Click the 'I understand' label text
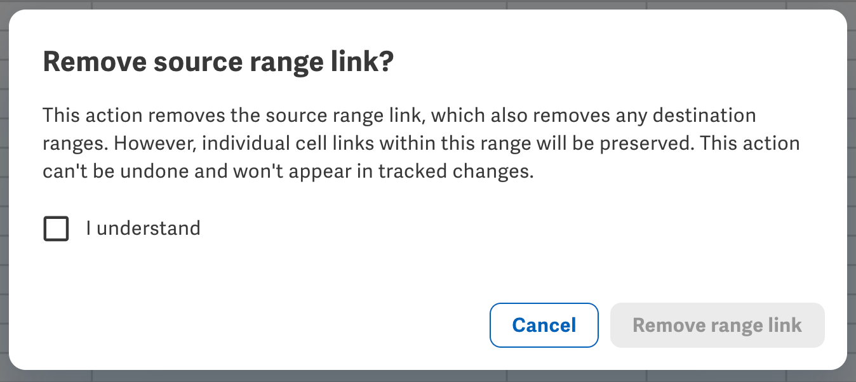This screenshot has width=856, height=382. 143,228
